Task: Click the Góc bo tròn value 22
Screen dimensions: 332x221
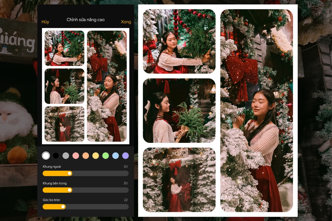Action: [126, 200]
